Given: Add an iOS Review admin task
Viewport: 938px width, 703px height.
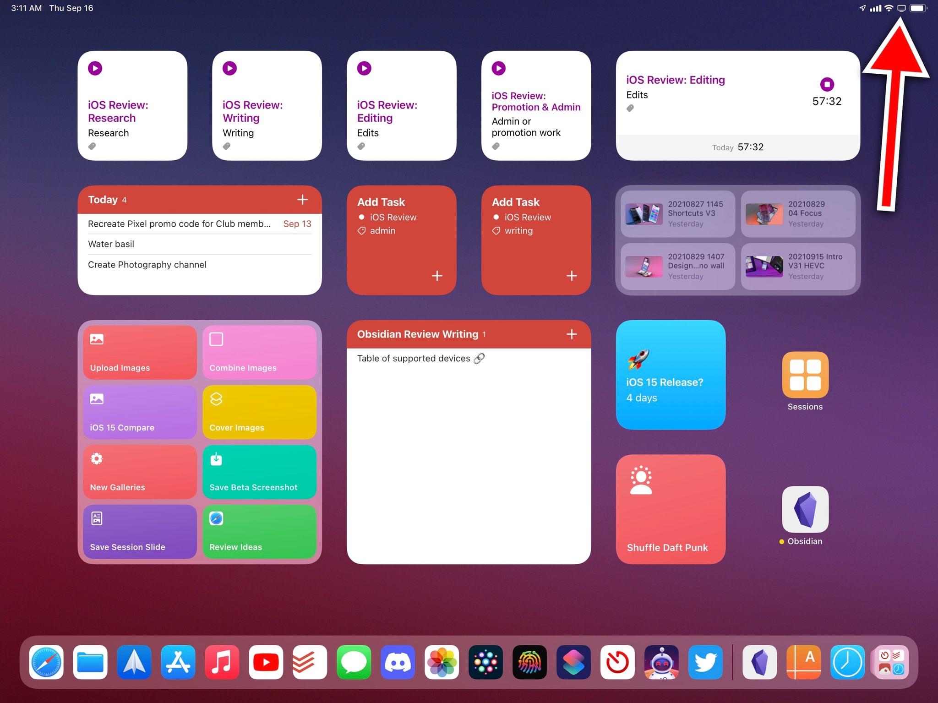Looking at the screenshot, I should coord(437,276).
